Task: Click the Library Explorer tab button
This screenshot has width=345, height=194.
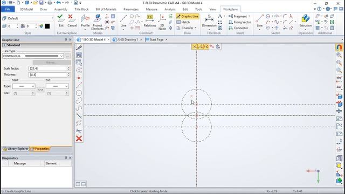Action: (16, 149)
